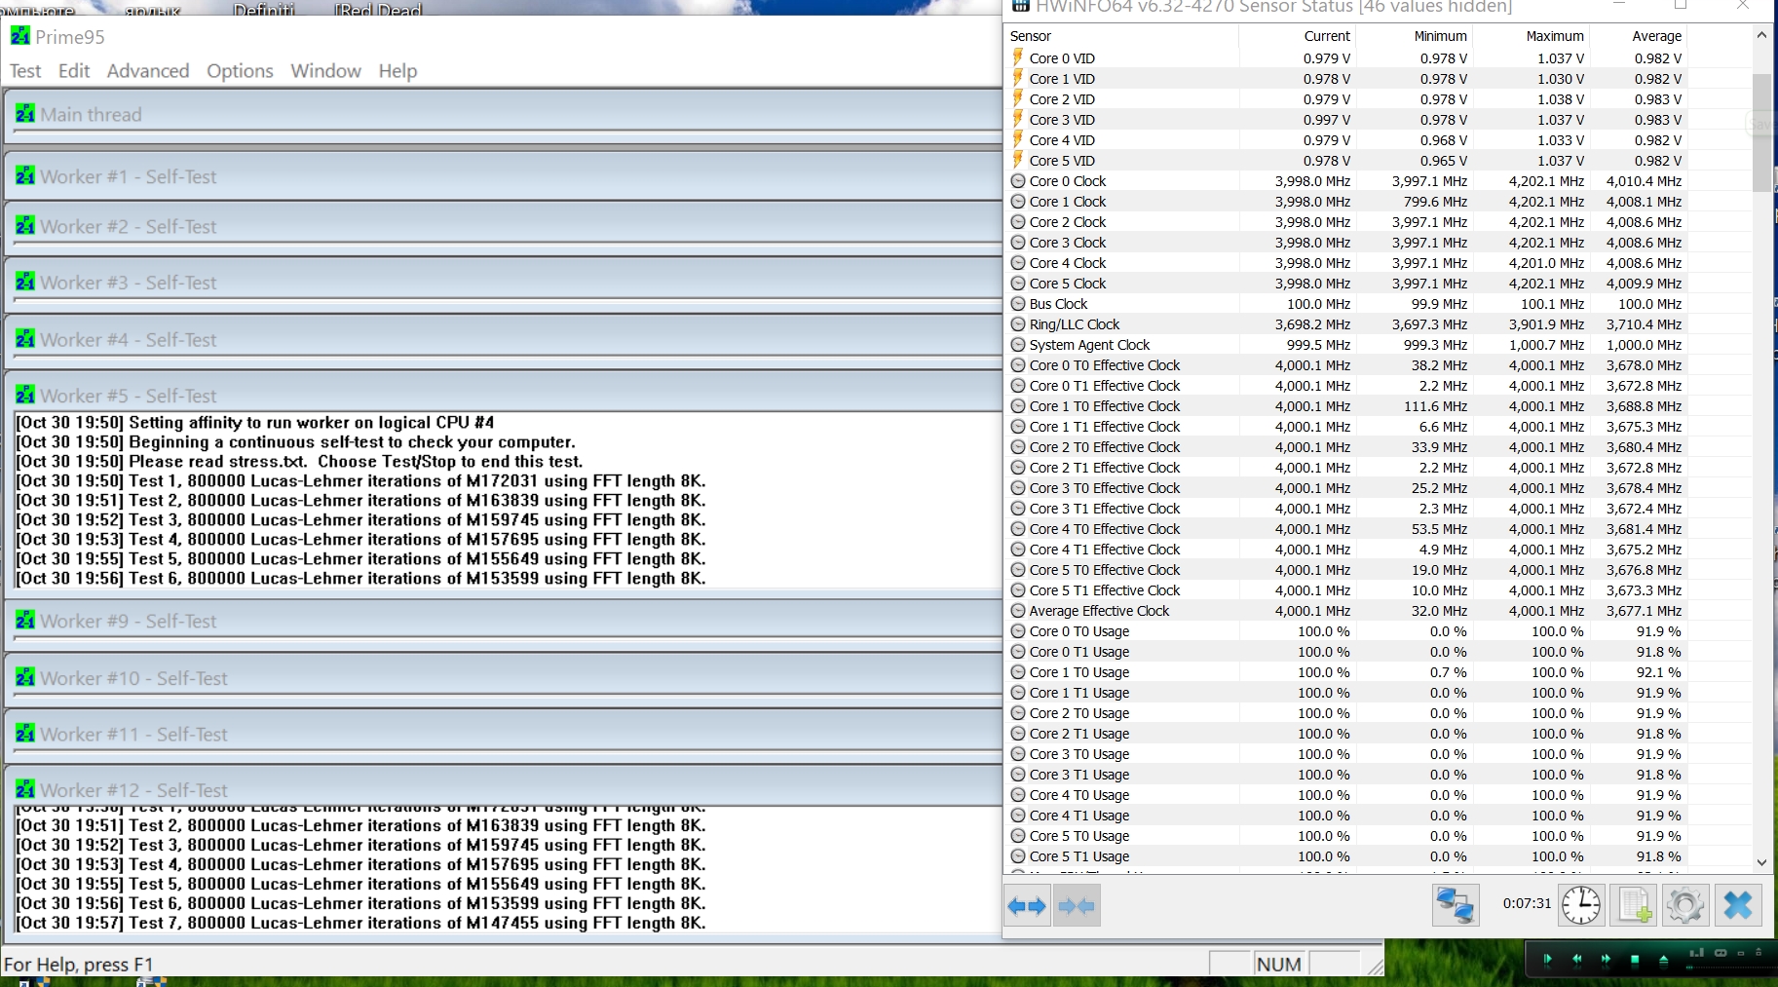Activate the Worker #9 - Self-Test title bar
Screen dimensions: 1778x987
coord(503,621)
